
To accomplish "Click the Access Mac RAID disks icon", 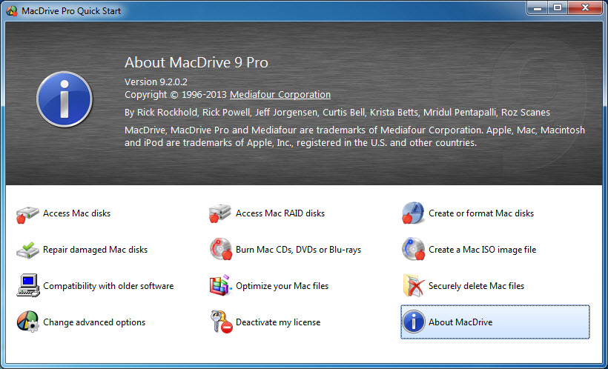I will click(x=220, y=213).
